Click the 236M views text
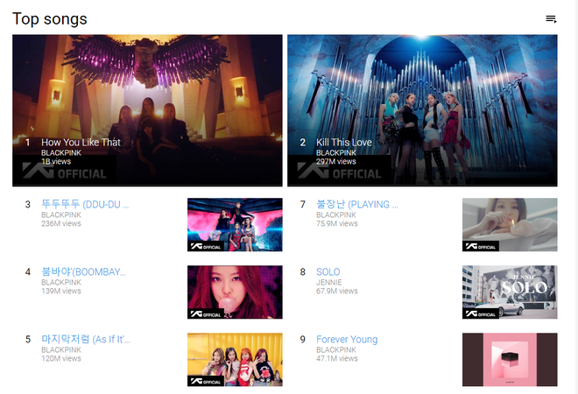 pyautogui.click(x=60, y=223)
